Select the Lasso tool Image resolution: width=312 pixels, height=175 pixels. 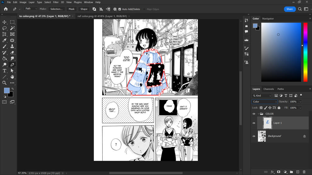pos(5,28)
